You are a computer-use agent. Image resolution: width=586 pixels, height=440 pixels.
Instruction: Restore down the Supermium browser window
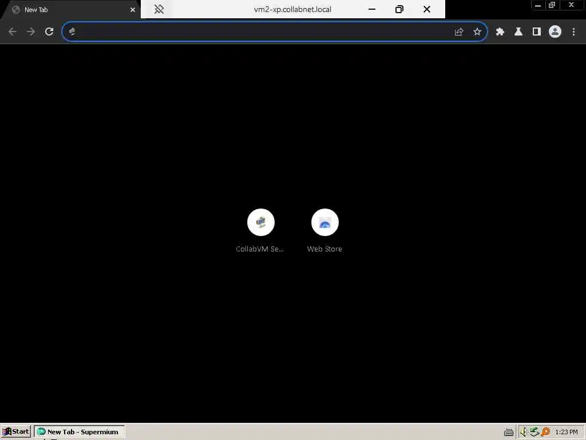point(552,5)
